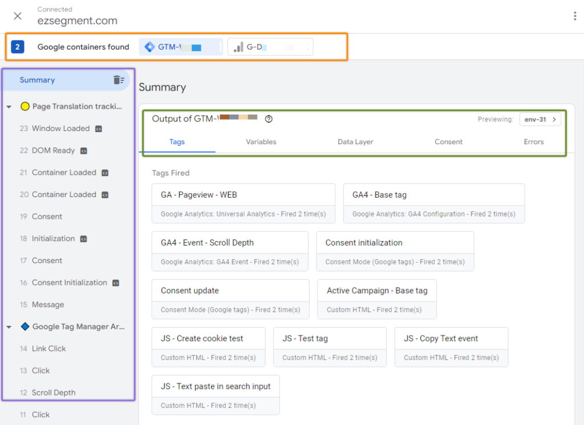
Task: Open the Consent tab
Action: click(448, 142)
